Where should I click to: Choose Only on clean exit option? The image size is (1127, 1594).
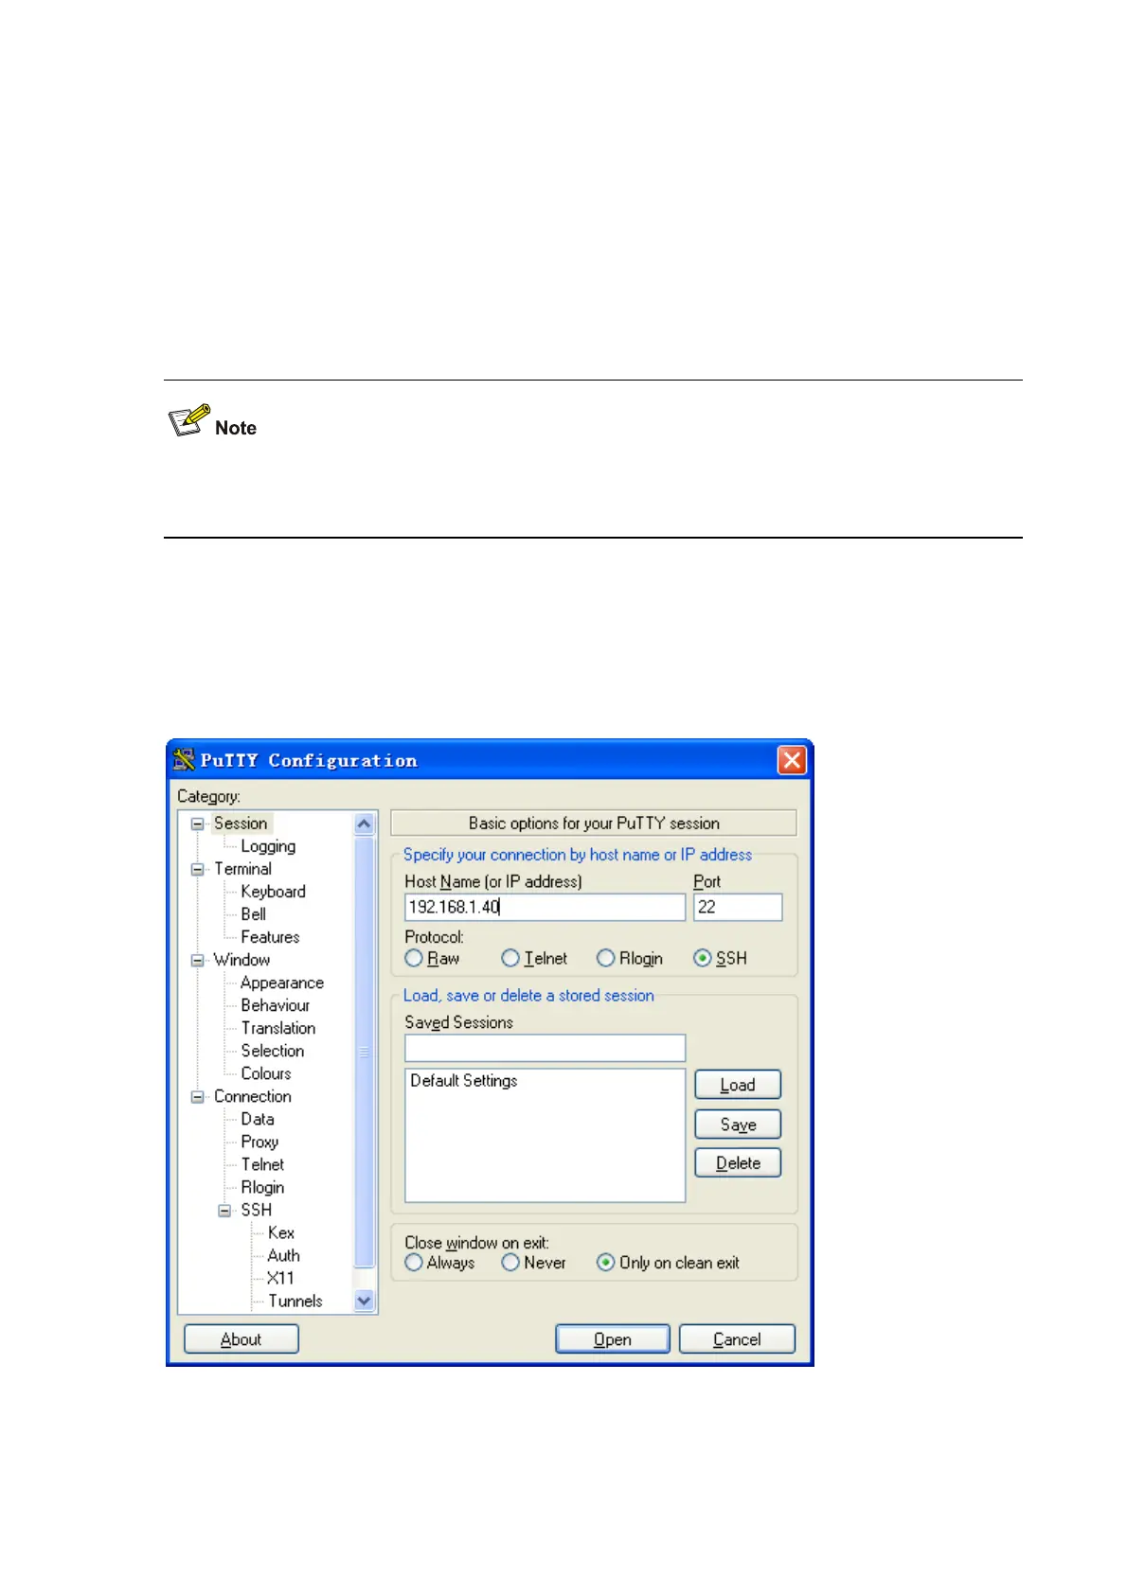[x=606, y=1263]
